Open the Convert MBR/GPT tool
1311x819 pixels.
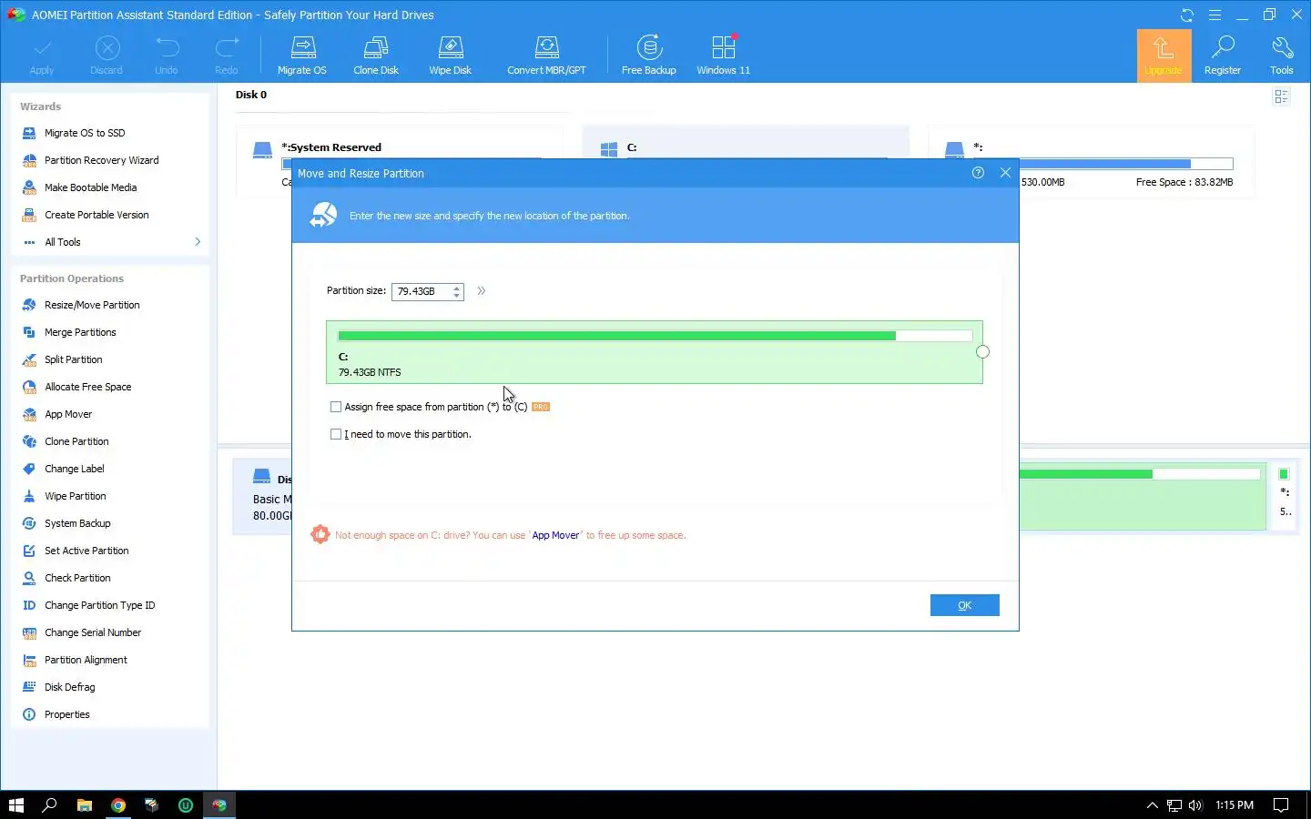click(x=546, y=56)
